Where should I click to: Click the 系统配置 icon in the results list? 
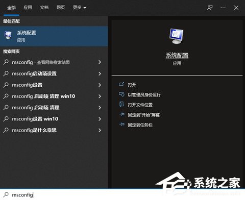8,35
